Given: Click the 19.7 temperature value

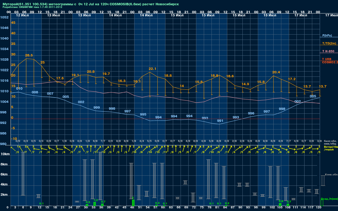Looking at the screenshot, I should point(106,74).
